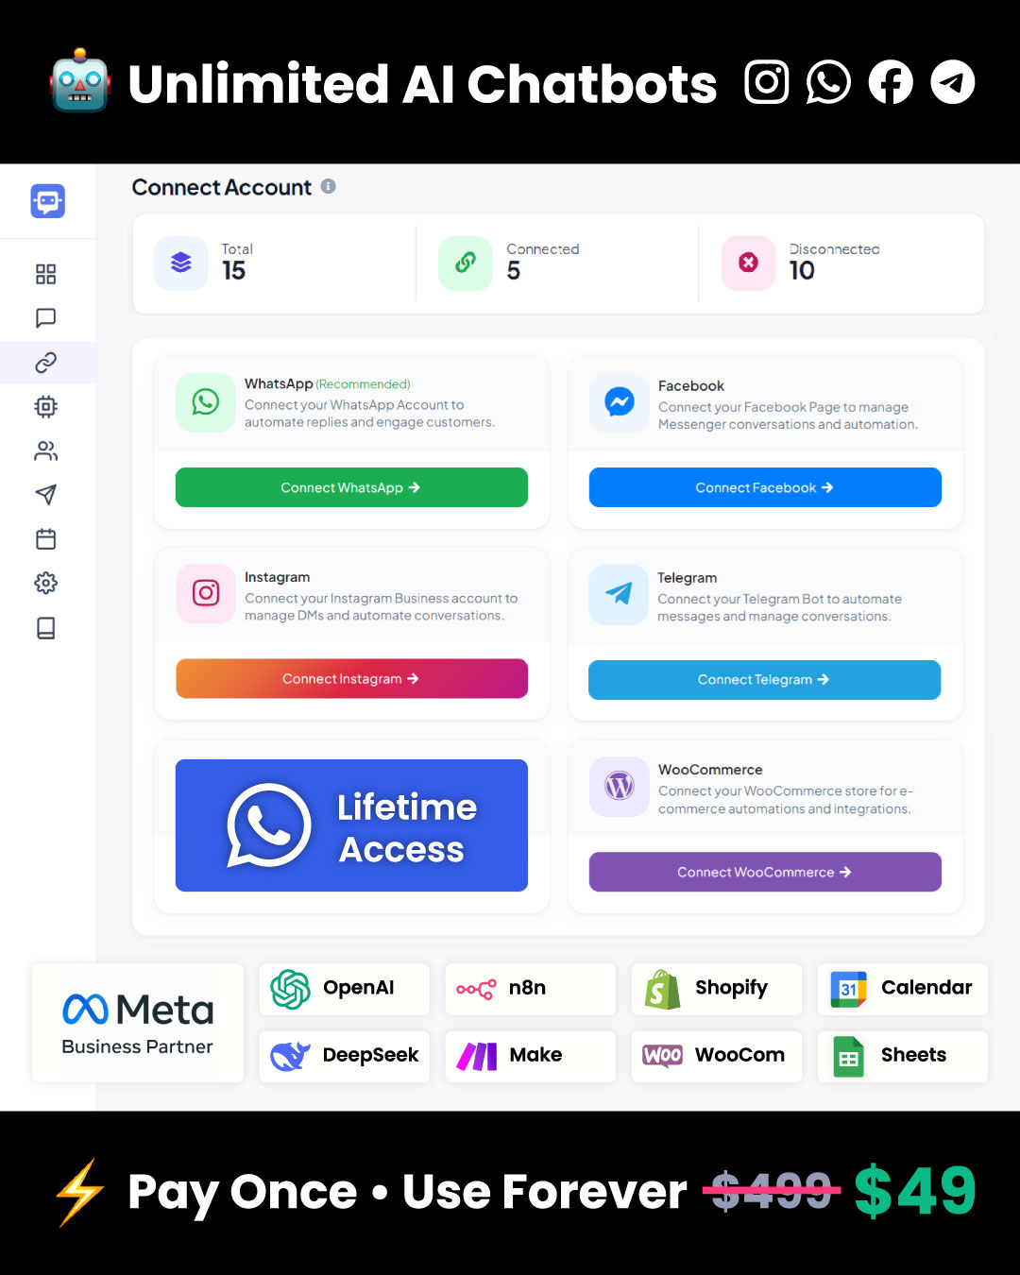Click the Total count value 15
Screen dimensions: 1020x1275
click(x=233, y=271)
